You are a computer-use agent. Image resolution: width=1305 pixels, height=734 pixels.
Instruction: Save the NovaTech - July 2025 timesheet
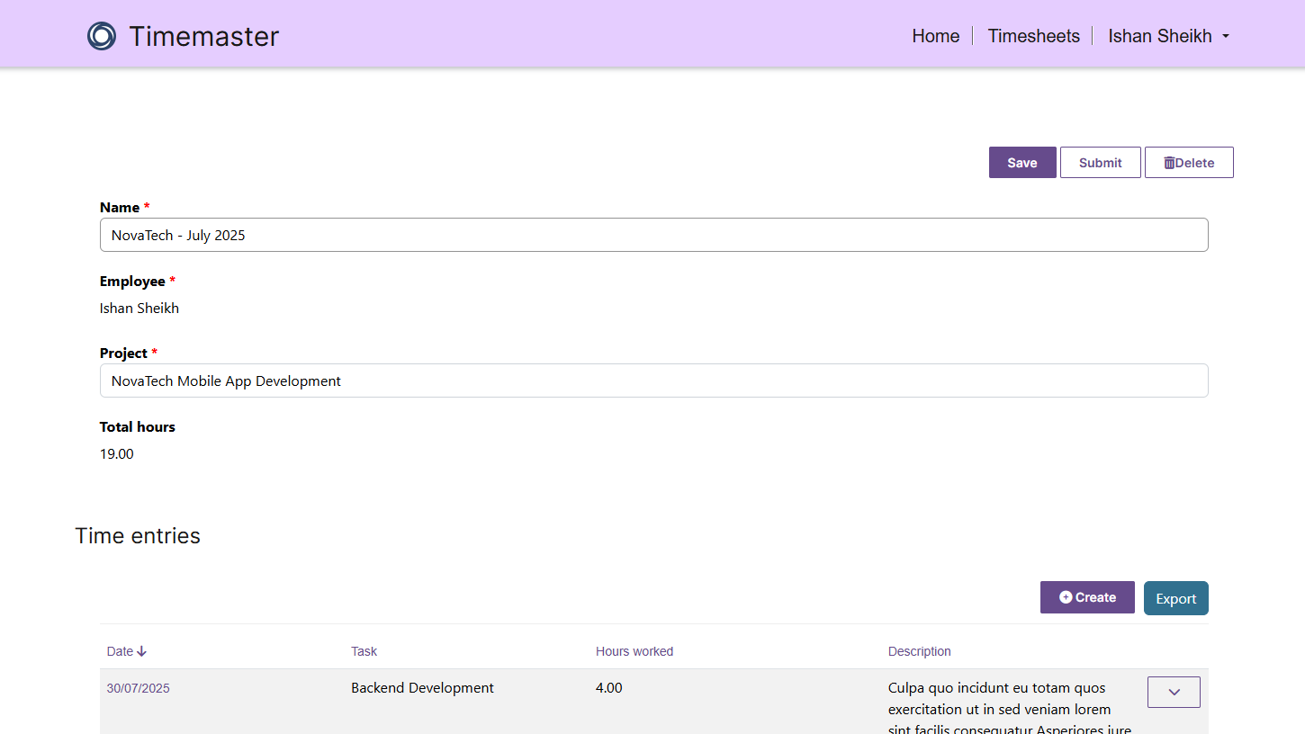click(1022, 162)
